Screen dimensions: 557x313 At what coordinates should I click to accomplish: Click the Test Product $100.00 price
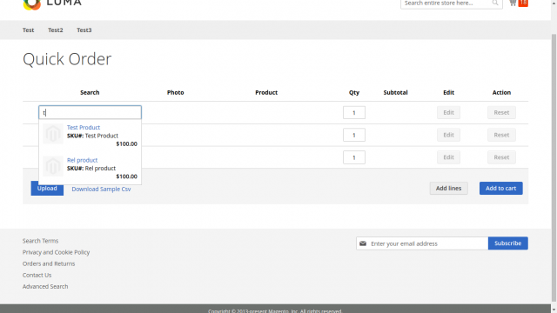click(x=127, y=144)
